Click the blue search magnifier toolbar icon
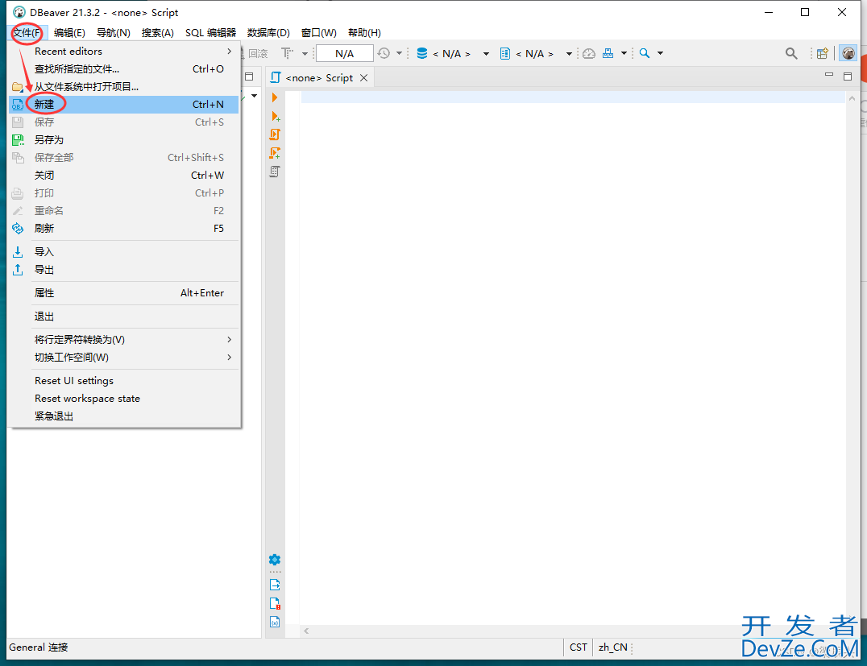 644,53
